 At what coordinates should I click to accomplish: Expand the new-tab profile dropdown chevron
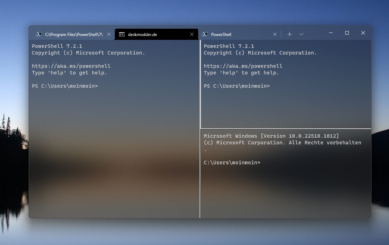(301, 34)
